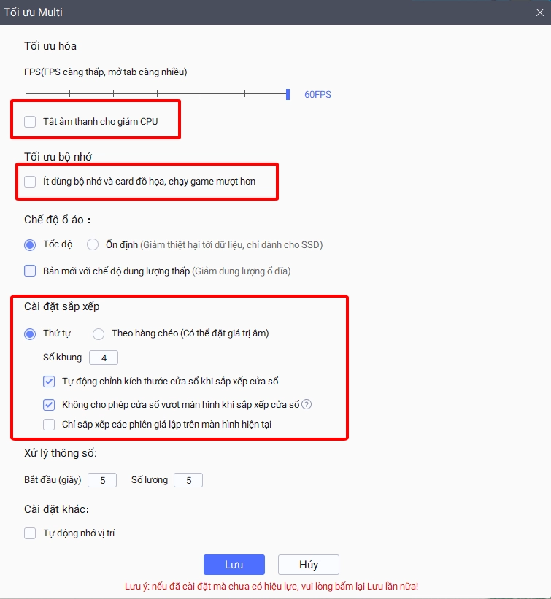Click the Số khung input field
The image size is (551, 599).
point(104,358)
